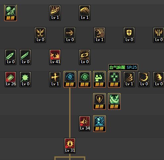Select the winged sword skill Lv 0

[40, 35]
